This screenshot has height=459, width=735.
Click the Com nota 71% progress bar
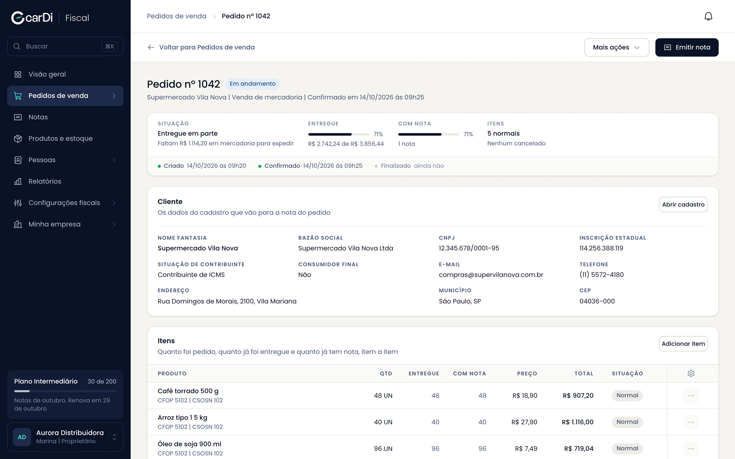tap(428, 134)
